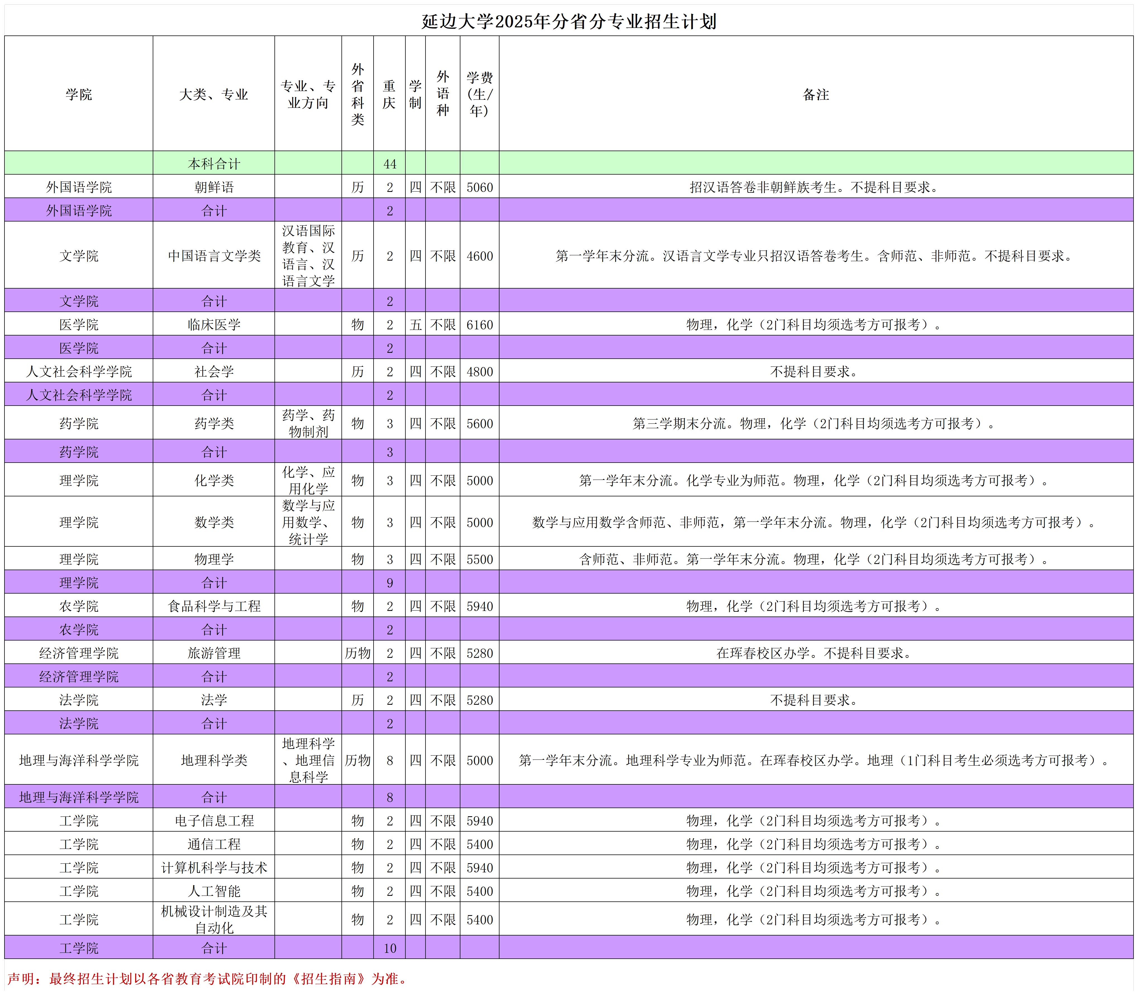This screenshot has width=1138, height=995.
Task: Click remark starting 第三学期末分流
Action: click(816, 423)
